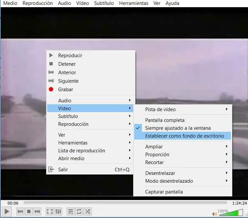Toggle the shuffle random icon
The height and width of the screenshot is (218, 248).
(88, 211)
